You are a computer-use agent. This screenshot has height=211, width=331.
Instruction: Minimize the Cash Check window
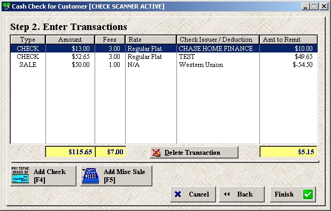305,6
